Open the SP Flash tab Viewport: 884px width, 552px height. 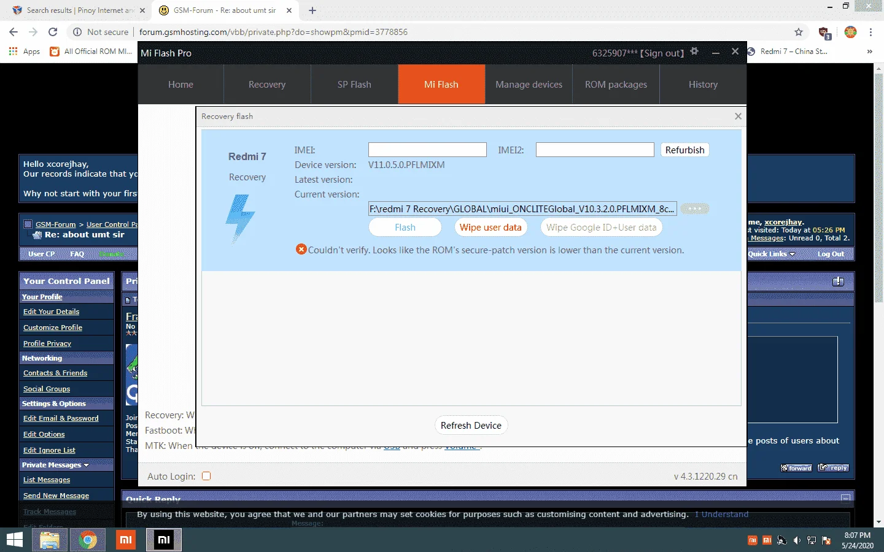[354, 85]
